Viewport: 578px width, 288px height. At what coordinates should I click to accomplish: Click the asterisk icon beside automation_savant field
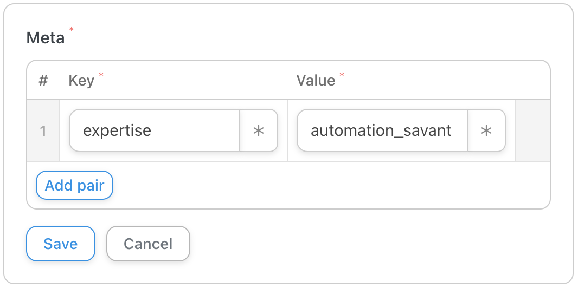click(486, 130)
